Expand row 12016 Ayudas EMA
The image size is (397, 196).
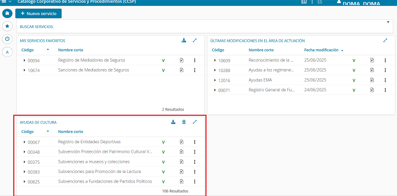pos(215,80)
